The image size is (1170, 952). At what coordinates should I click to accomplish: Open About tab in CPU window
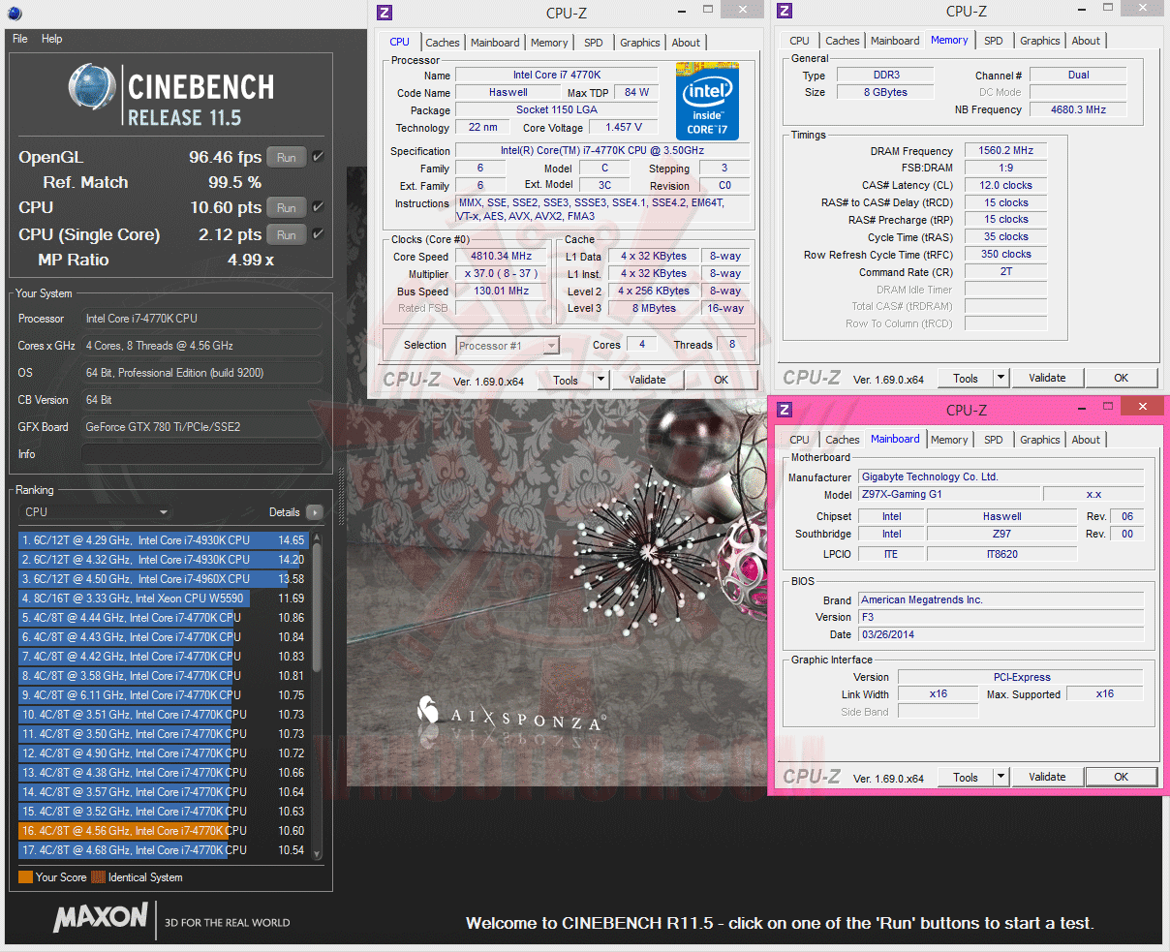(x=686, y=43)
